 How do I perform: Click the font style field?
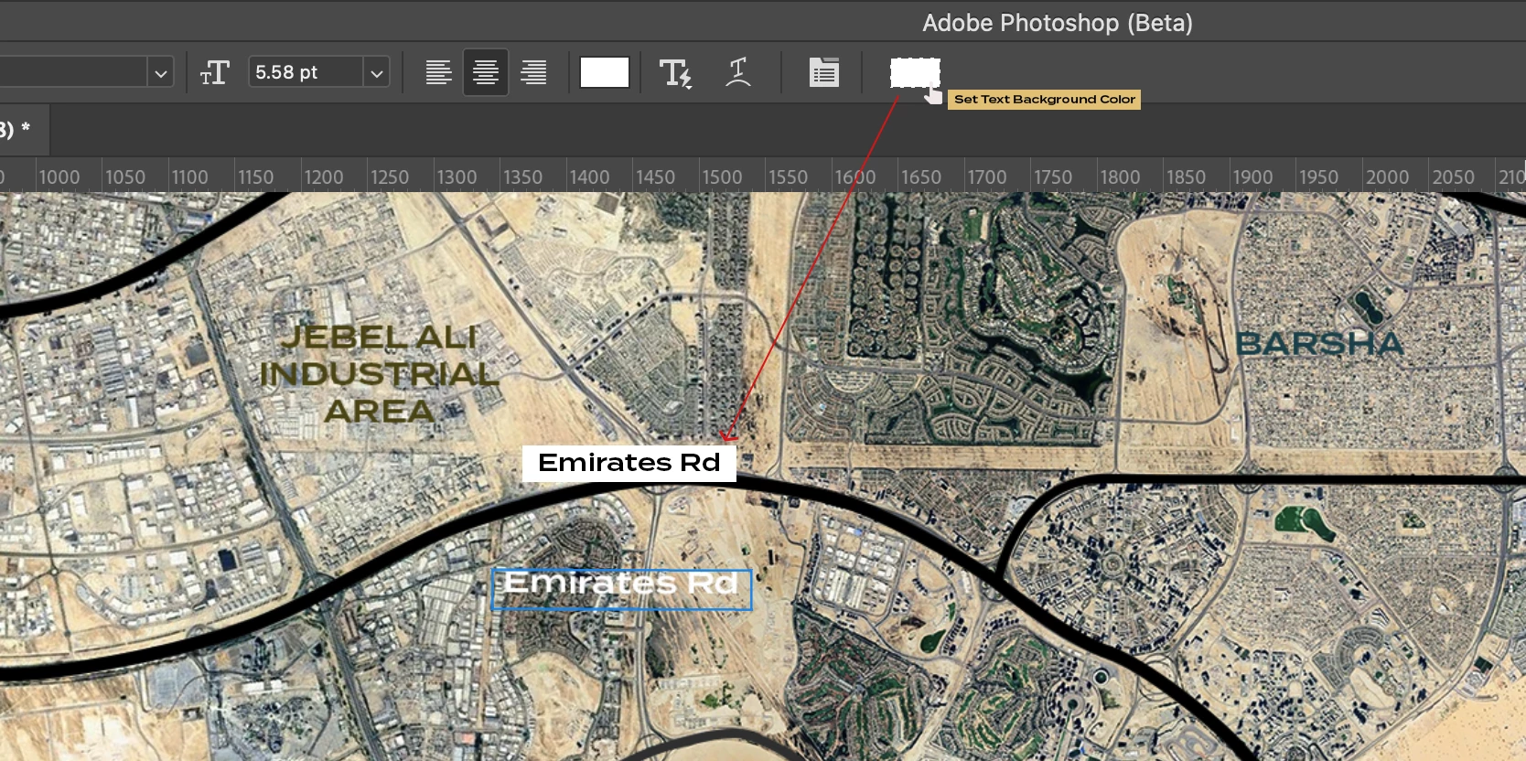[x=74, y=72]
